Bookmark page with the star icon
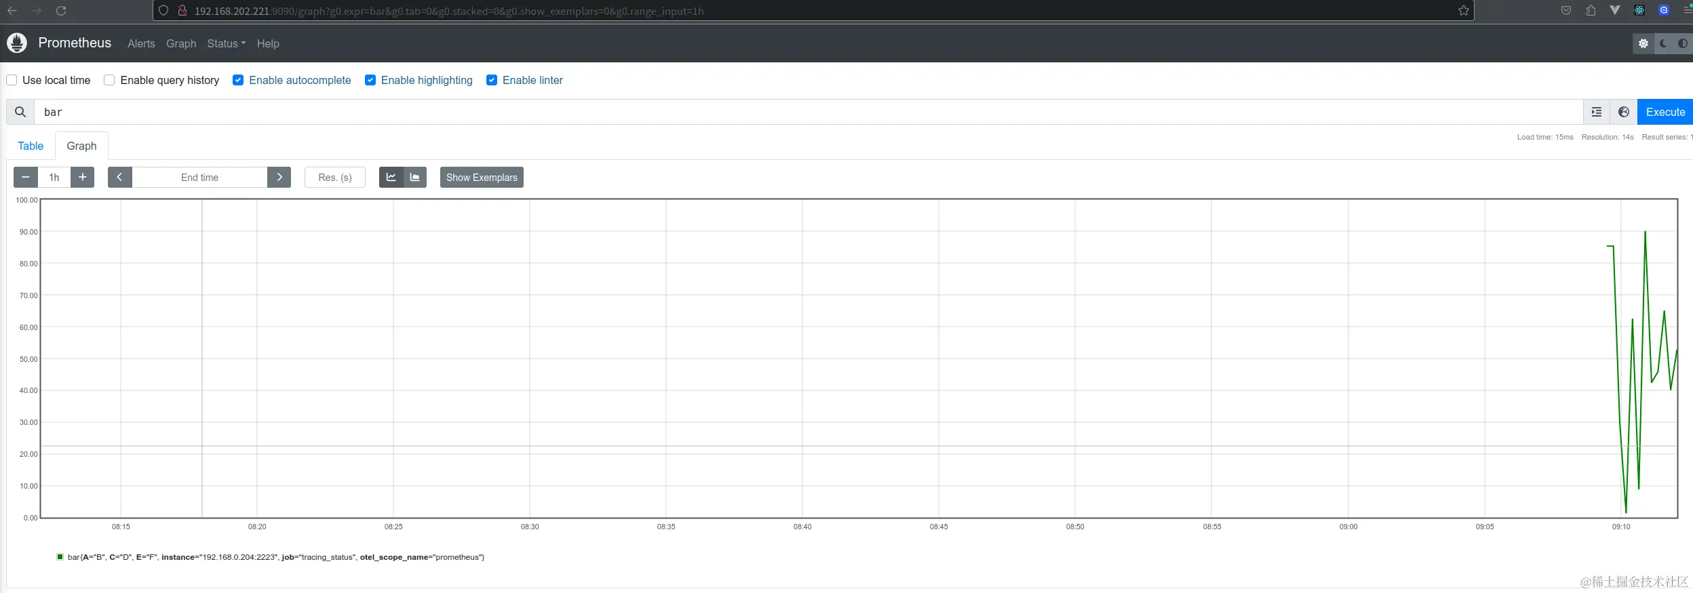Image resolution: width=1693 pixels, height=593 pixels. [1464, 11]
